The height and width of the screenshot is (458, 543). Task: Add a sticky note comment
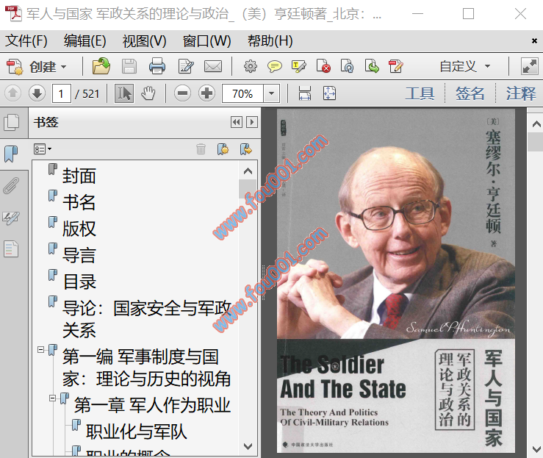click(x=275, y=66)
